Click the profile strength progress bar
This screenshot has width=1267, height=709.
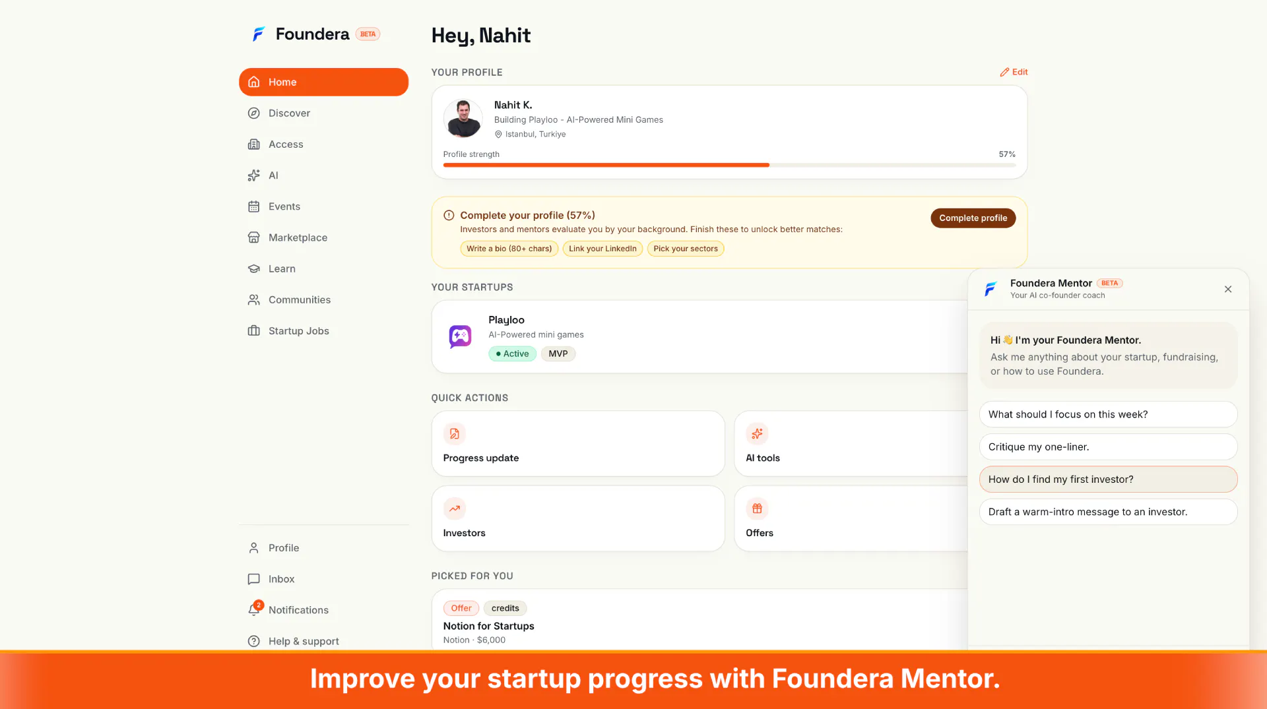729,165
